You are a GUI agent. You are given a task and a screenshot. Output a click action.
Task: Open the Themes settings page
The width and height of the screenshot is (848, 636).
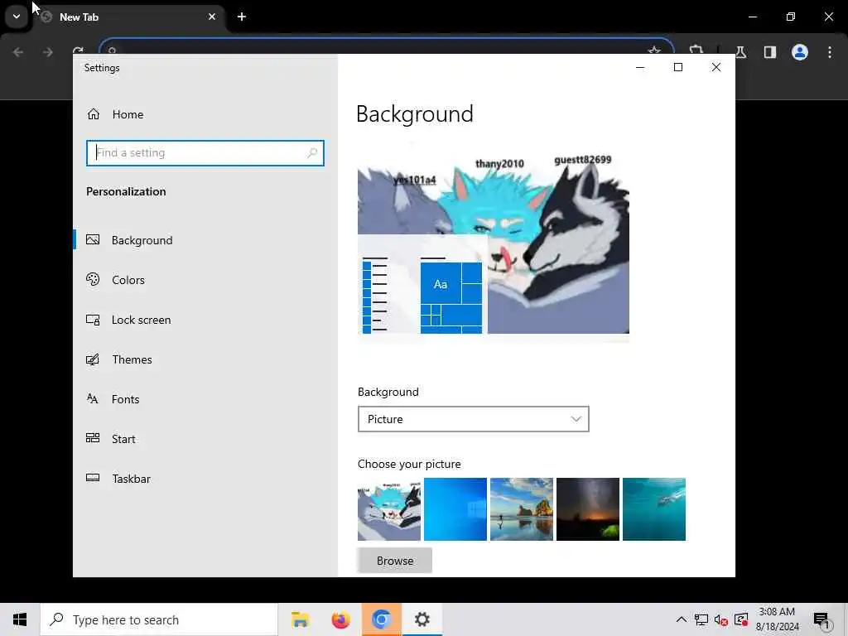205,359
